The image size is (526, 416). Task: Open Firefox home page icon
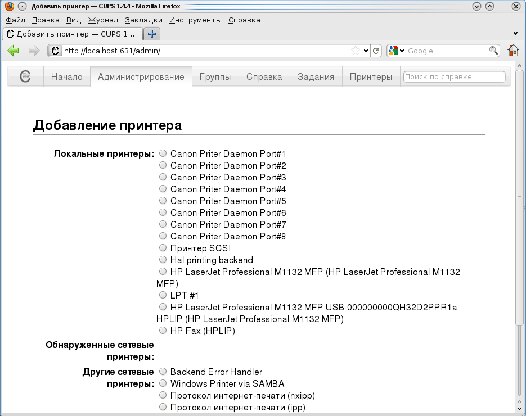click(x=513, y=51)
